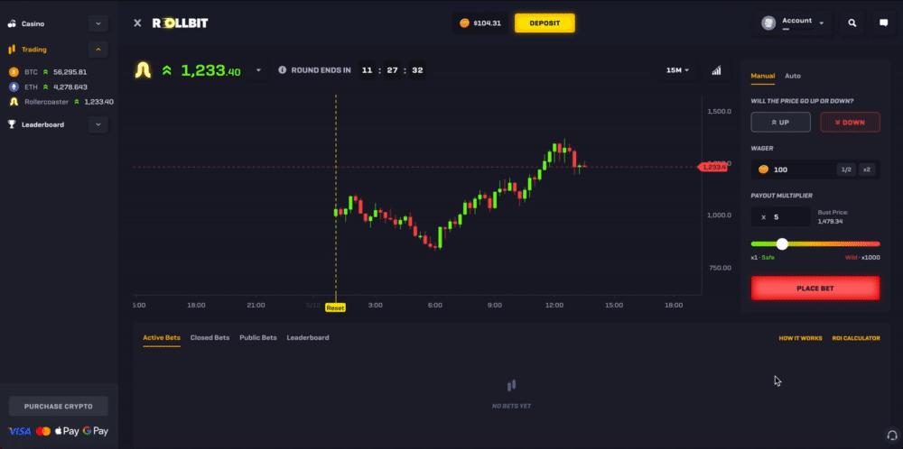Click the payout multiplier input field

coord(781,216)
